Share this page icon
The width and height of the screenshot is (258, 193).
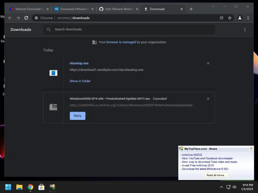[222, 18]
